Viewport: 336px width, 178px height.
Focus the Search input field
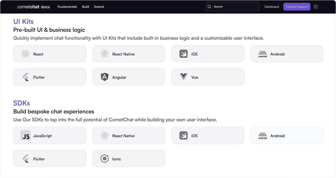click(x=232, y=7)
